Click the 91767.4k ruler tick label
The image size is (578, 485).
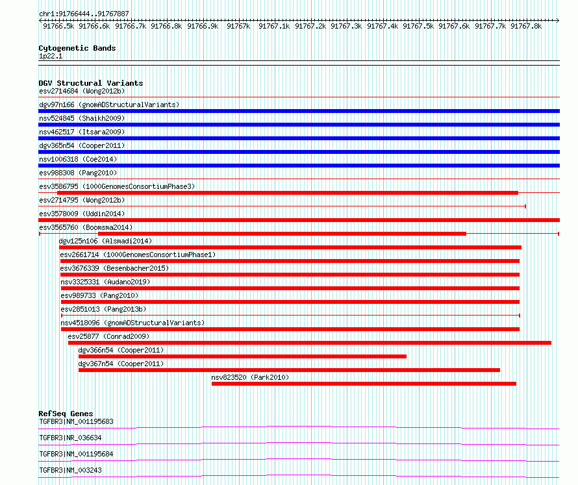pos(383,26)
